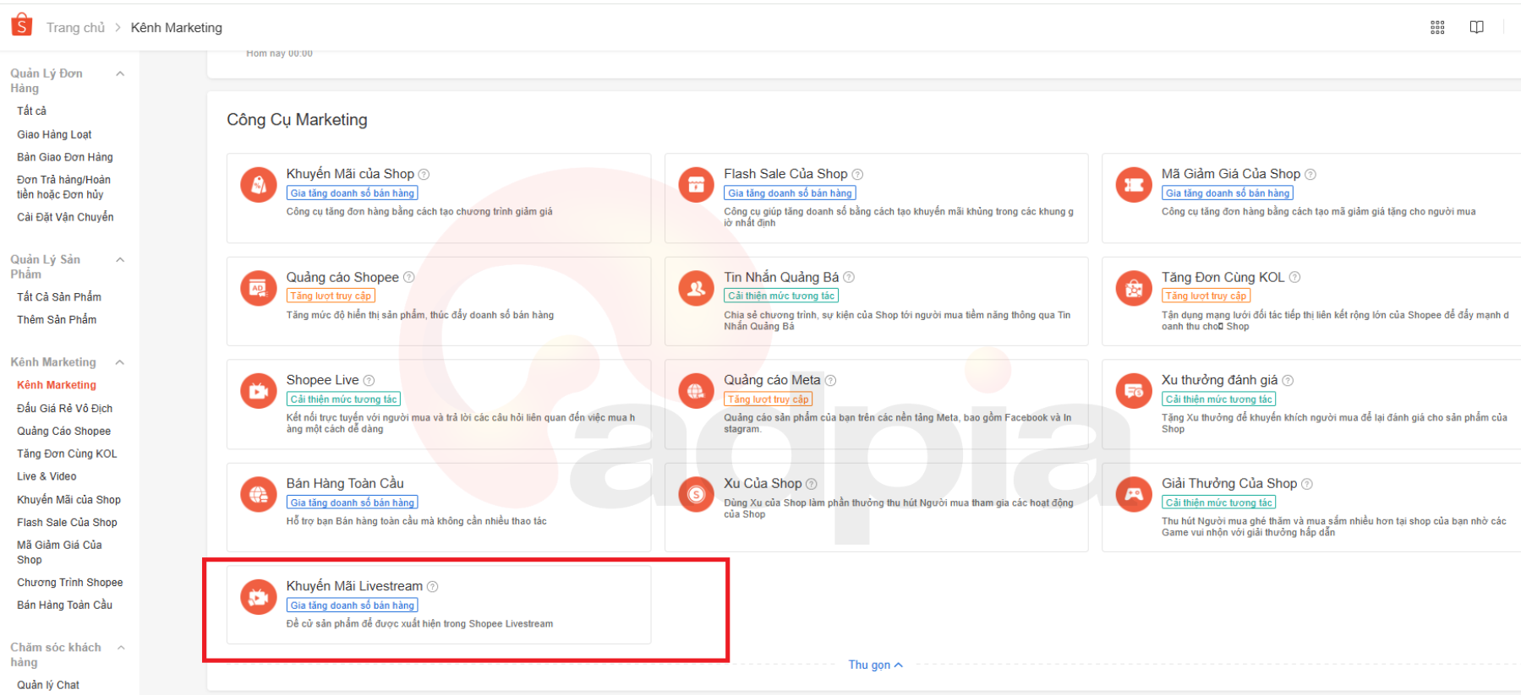
Task: Click help icon beside Khuyến Mãi Livestream
Action: [x=433, y=587]
